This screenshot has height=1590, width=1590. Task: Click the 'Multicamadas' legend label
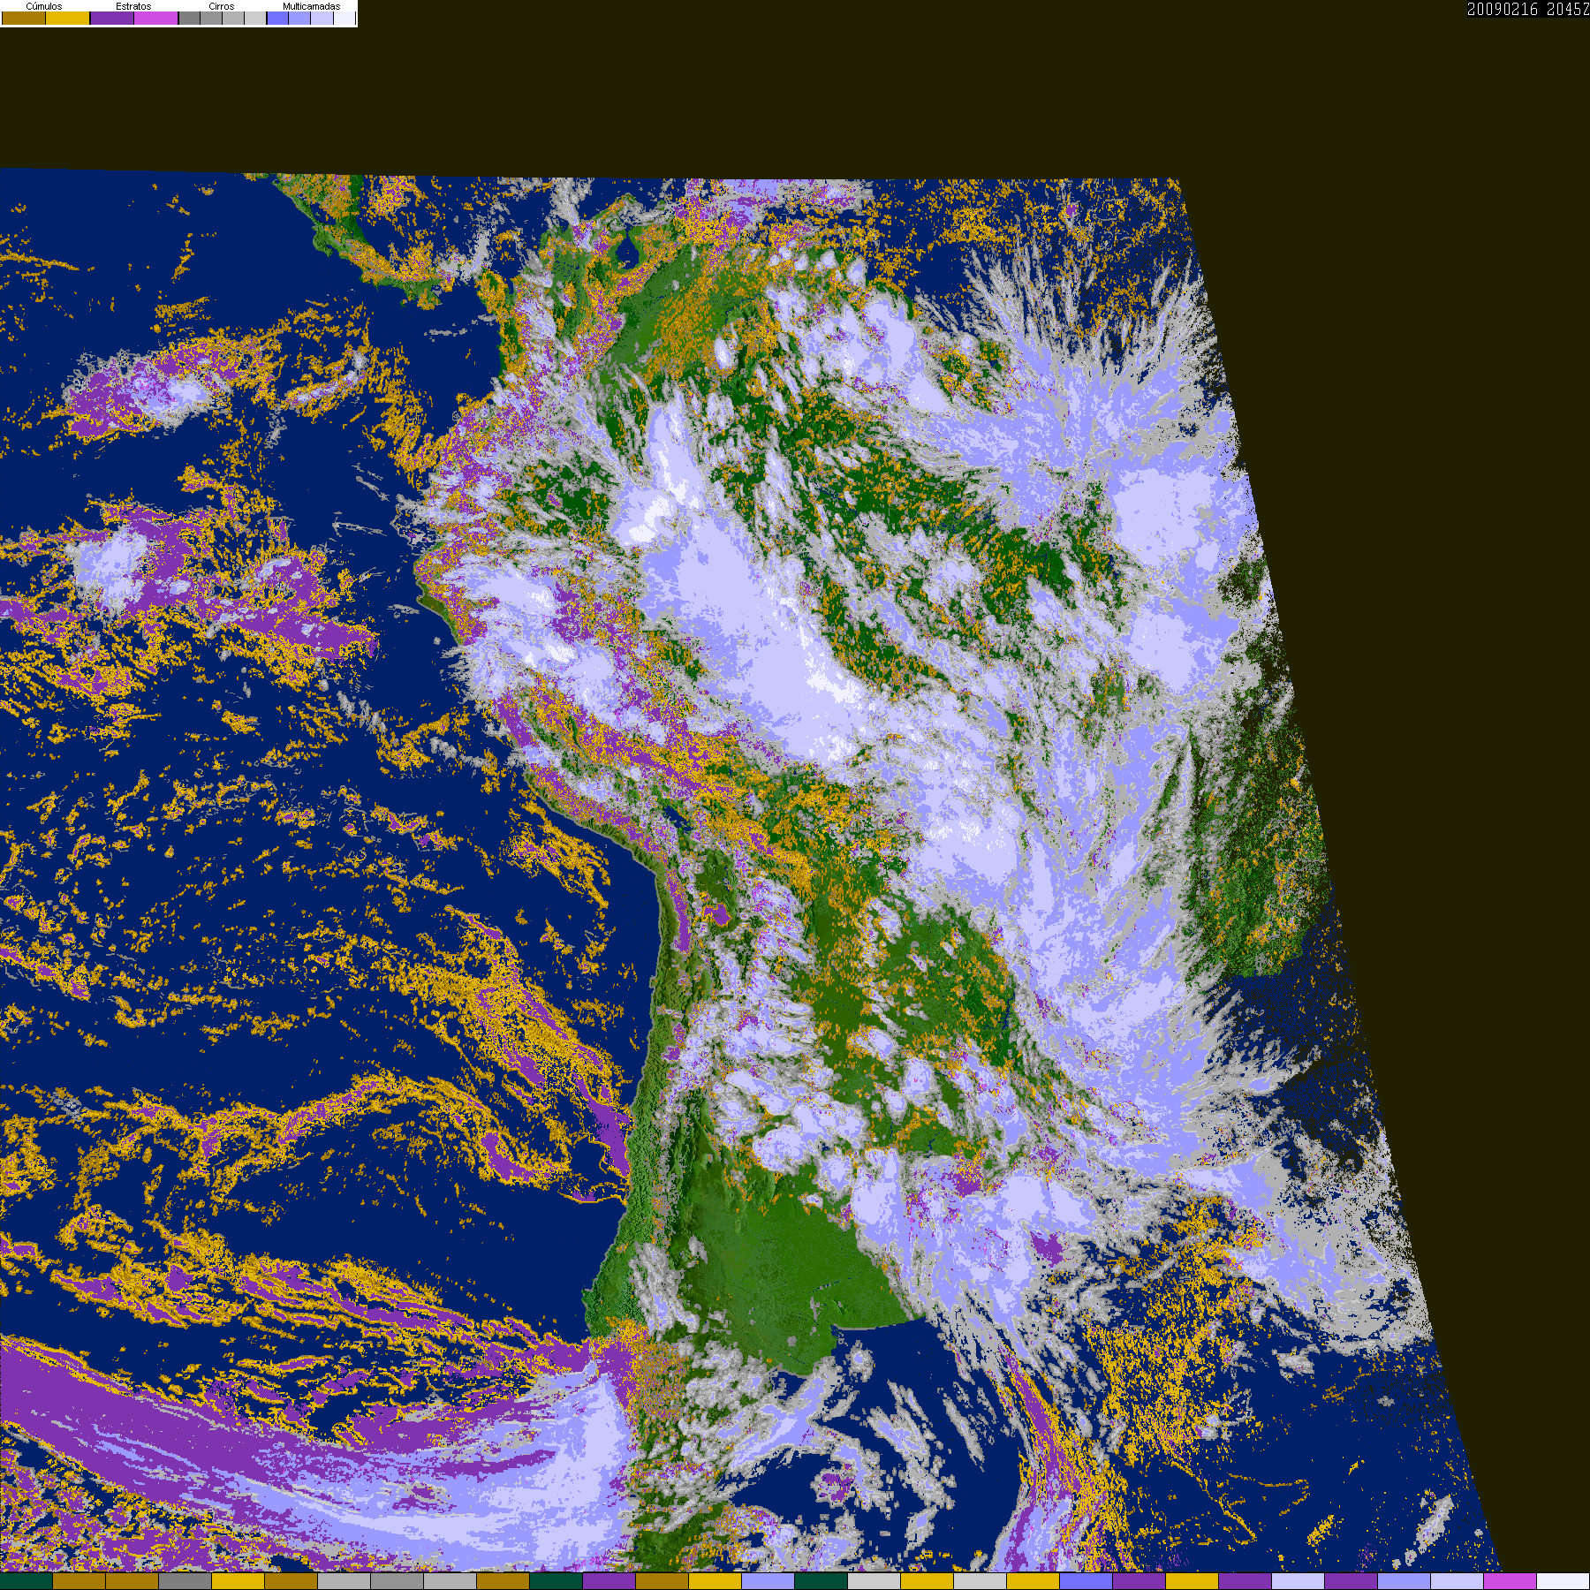coord(312,6)
